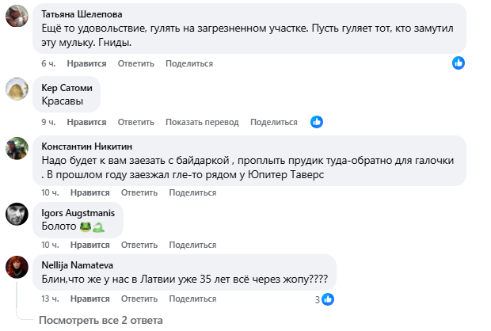Click "Показать перевод" under Кер Сатоми's comment
This screenshot has height=331, width=491.
202,123
